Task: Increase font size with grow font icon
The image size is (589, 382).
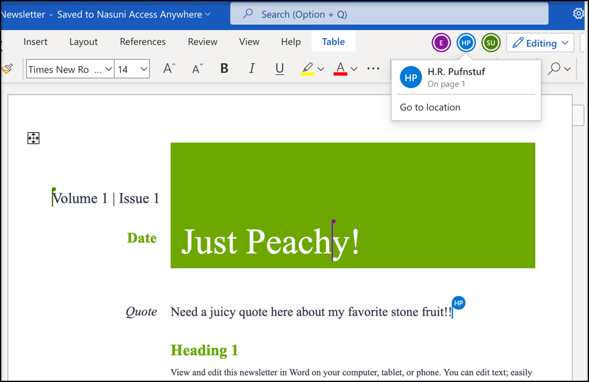Action: (x=169, y=69)
